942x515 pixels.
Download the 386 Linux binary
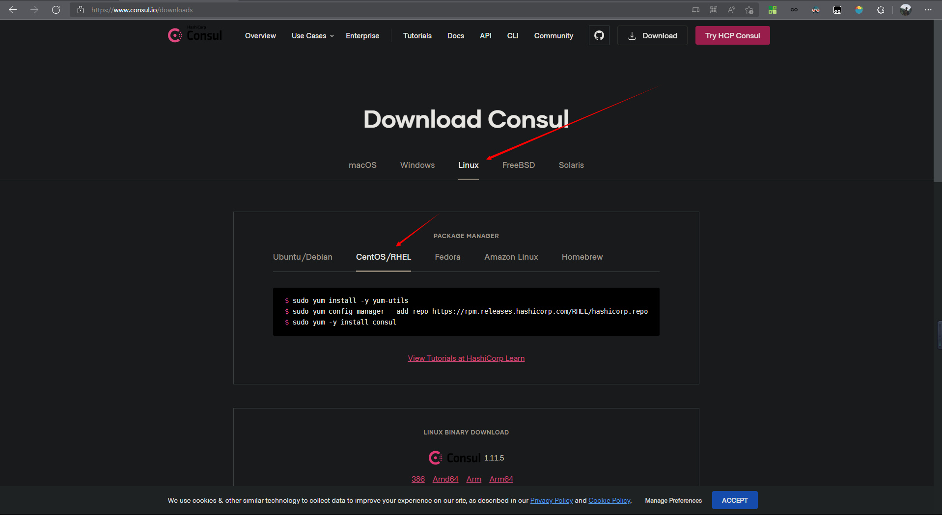tap(418, 479)
